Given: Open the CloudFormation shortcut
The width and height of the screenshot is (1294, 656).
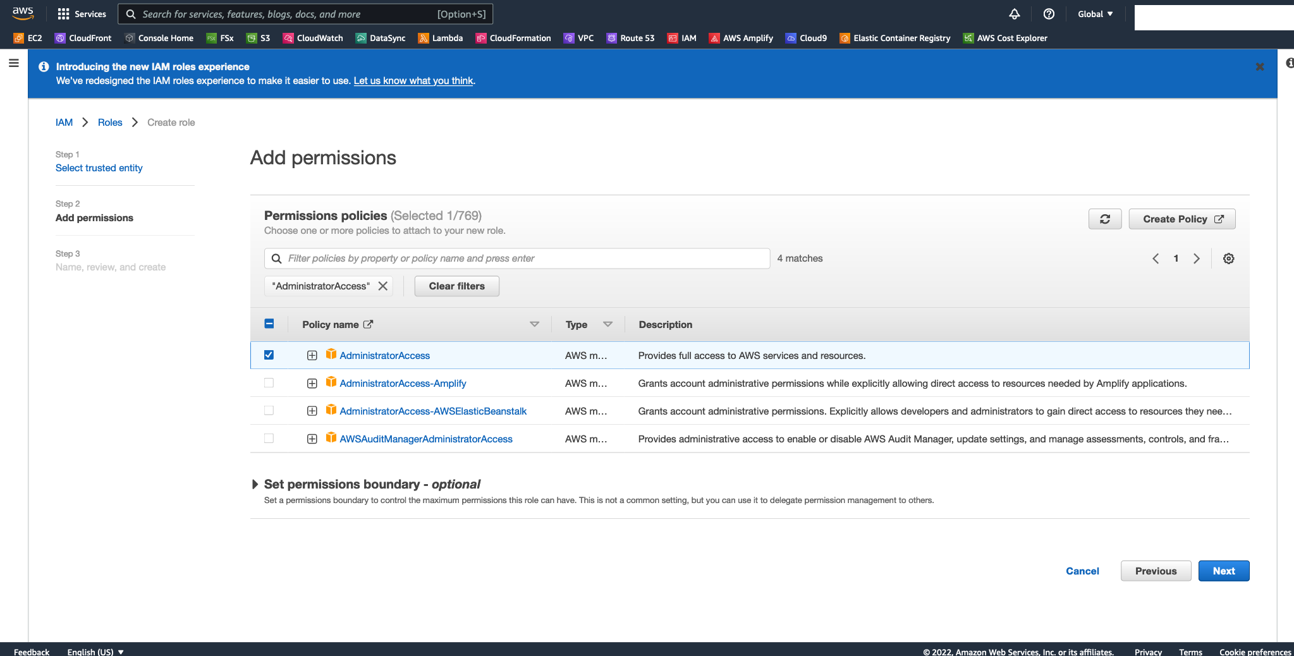Looking at the screenshot, I should 513,38.
